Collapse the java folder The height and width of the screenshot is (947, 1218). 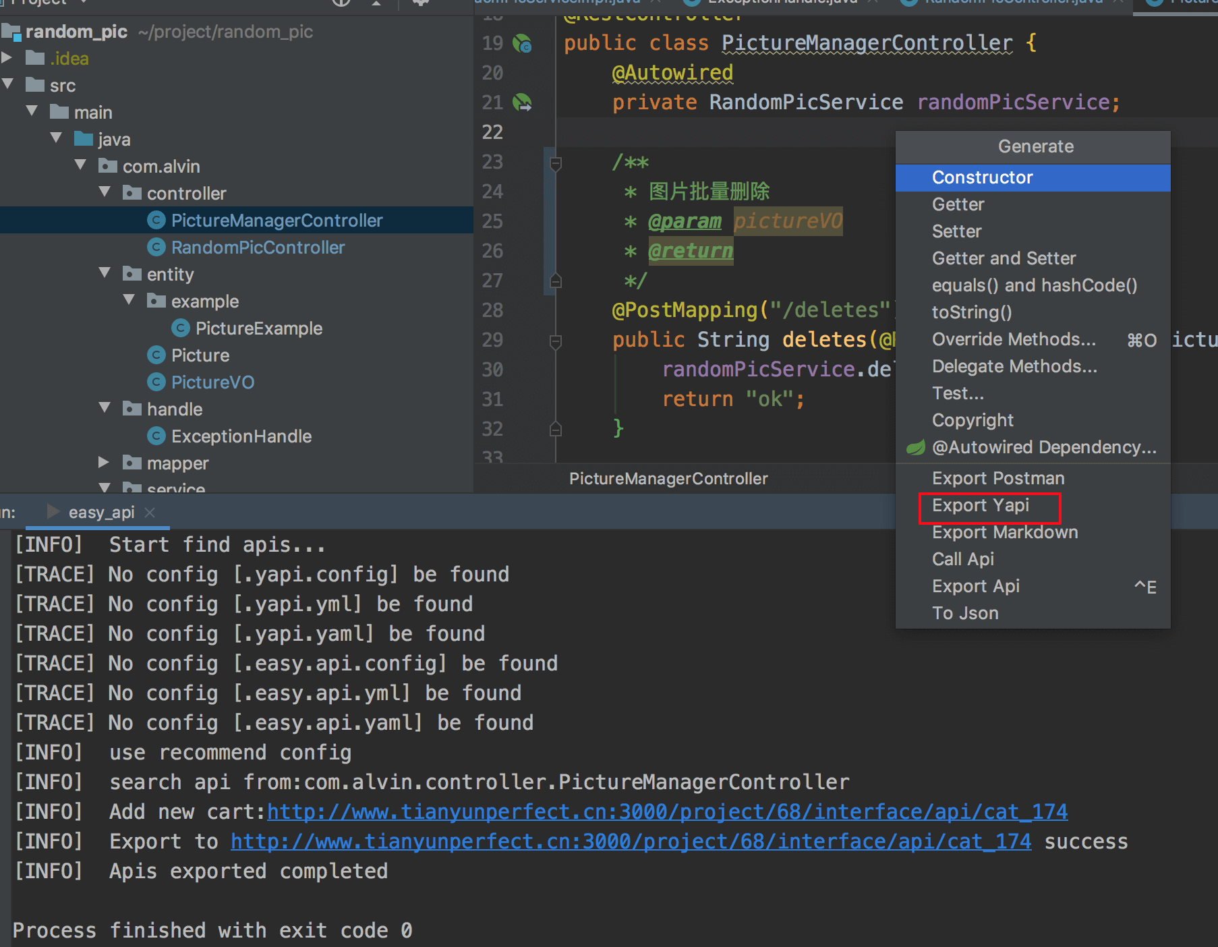56,138
